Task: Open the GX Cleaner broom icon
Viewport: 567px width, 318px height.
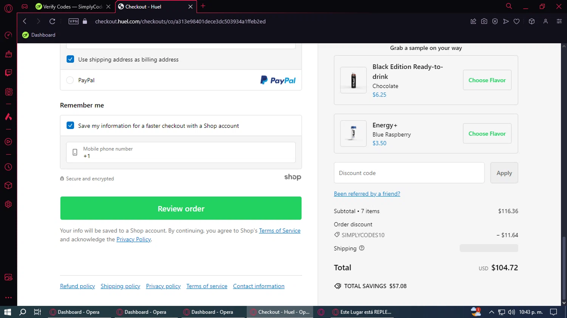Action: (8, 54)
